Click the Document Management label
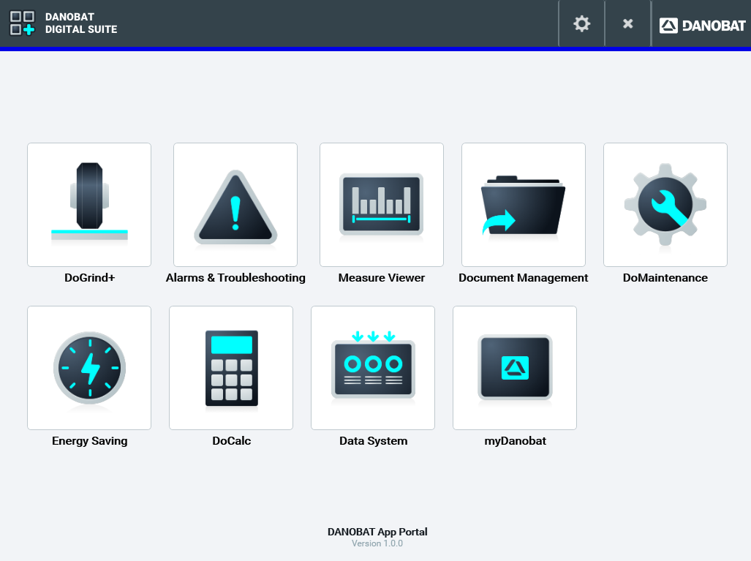This screenshot has height=561, width=751. tap(524, 278)
